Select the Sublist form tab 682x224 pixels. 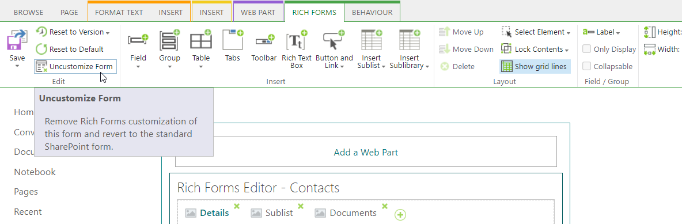click(272, 213)
